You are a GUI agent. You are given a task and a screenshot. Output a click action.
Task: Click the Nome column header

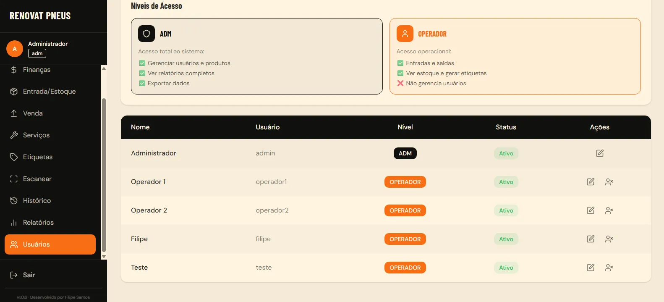pyautogui.click(x=140, y=127)
